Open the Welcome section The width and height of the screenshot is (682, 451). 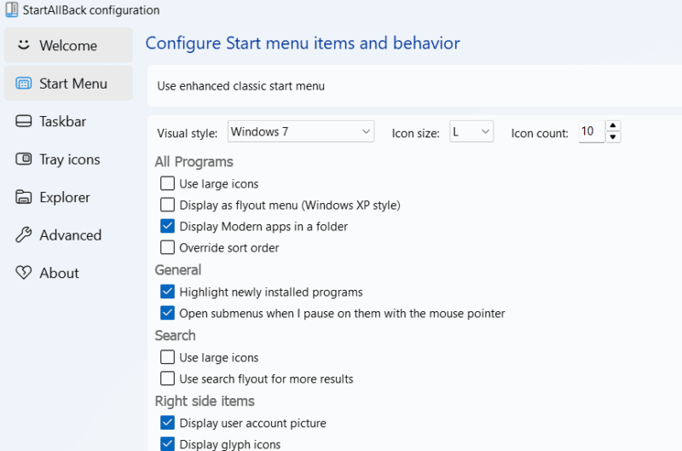click(x=68, y=45)
